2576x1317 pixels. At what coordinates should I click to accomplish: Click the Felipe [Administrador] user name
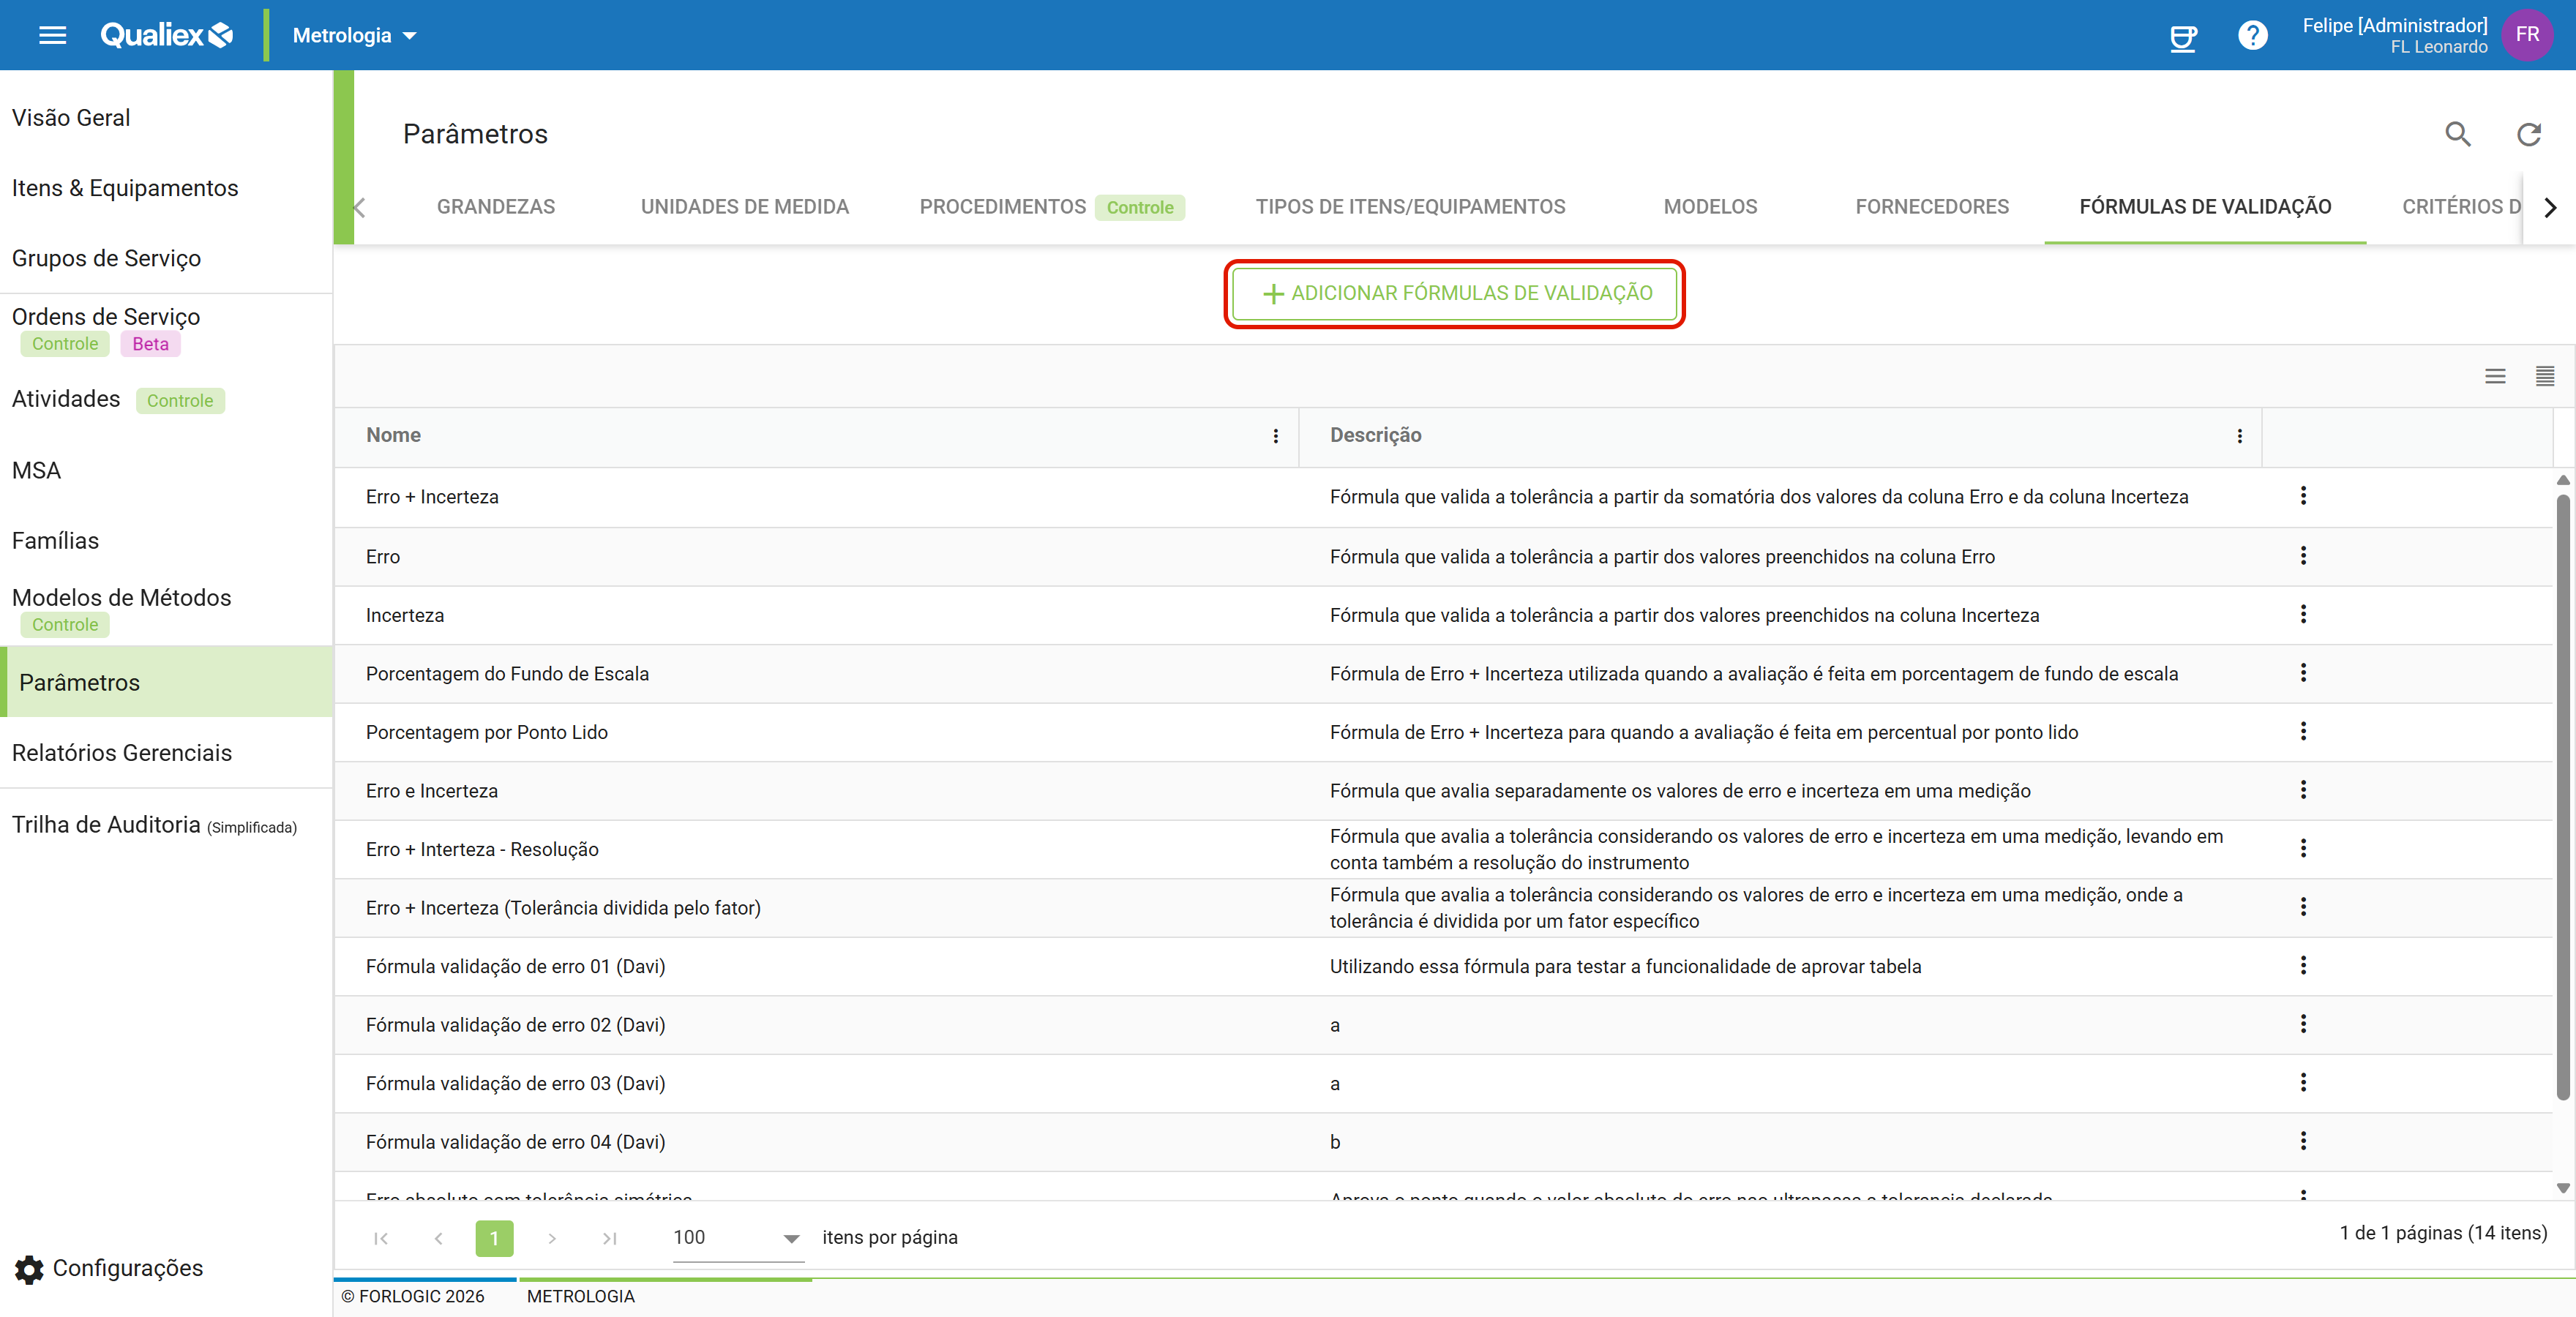2394,25
